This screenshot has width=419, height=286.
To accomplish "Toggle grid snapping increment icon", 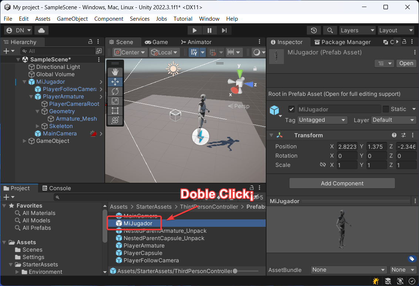I will (213, 52).
